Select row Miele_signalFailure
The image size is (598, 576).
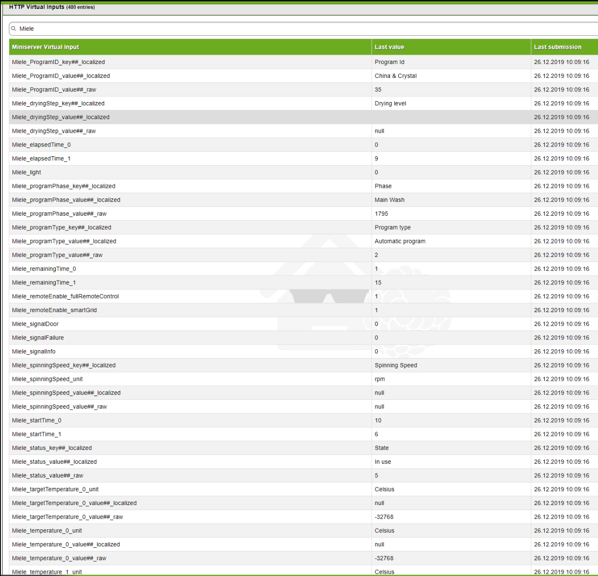[304, 338]
